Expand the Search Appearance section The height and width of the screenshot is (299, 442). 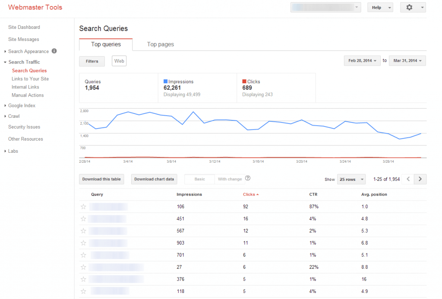pos(5,51)
